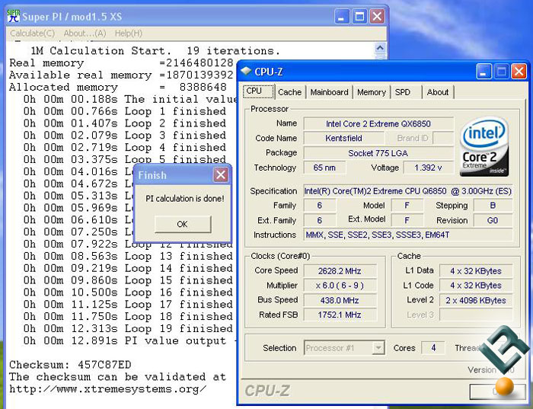Switch to the Memory tab in CPU-Z
The width and height of the screenshot is (533, 409).
click(x=372, y=92)
